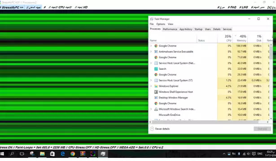Image resolution: width=276 pixels, height=161 pixels.
Task: Open the # FAQ item in StressMyPC
Action: point(232,7)
